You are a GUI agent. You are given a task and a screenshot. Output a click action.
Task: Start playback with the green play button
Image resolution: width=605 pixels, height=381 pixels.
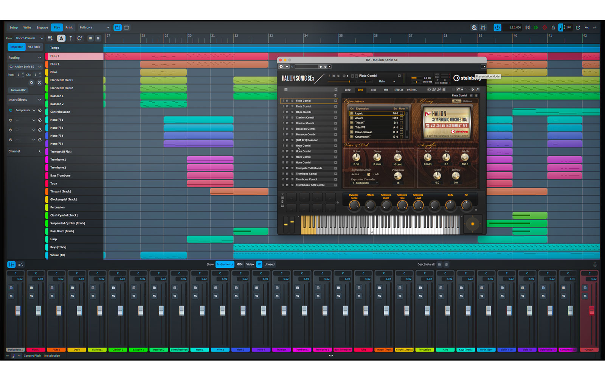pos(536,28)
